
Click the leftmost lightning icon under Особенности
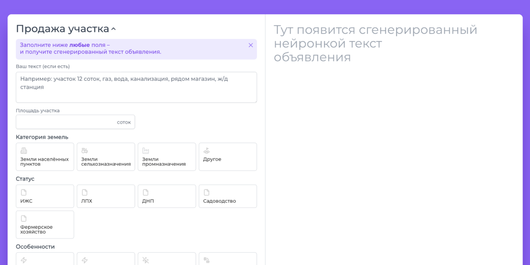click(x=24, y=260)
